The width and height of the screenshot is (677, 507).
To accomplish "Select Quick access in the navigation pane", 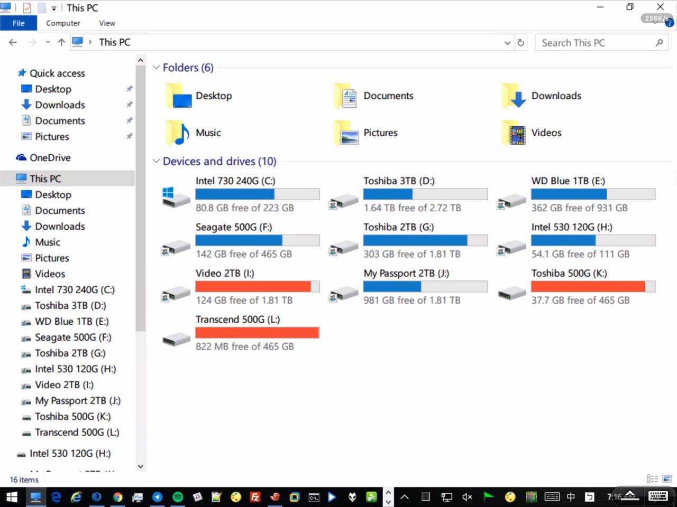I will pos(57,73).
